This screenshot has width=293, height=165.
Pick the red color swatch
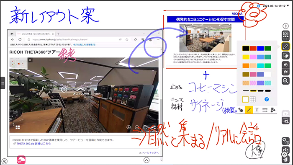(x=253, y=49)
